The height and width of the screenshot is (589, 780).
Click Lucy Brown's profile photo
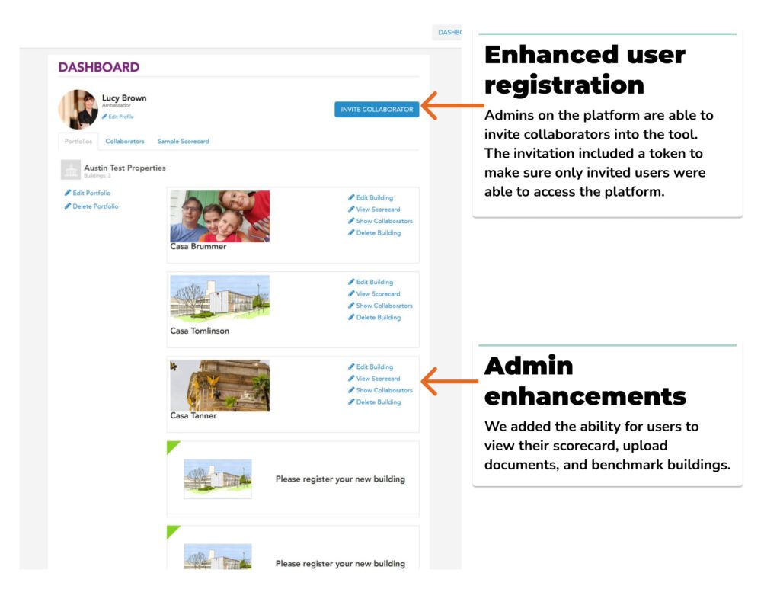[x=77, y=109]
